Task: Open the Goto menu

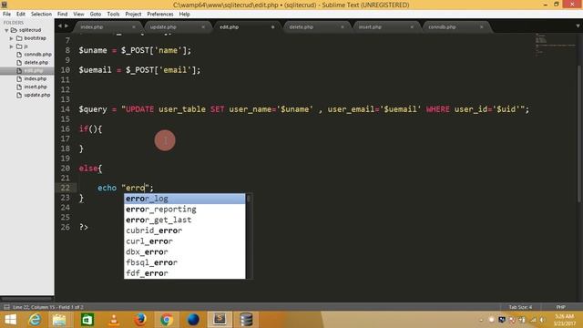Action: [95, 14]
